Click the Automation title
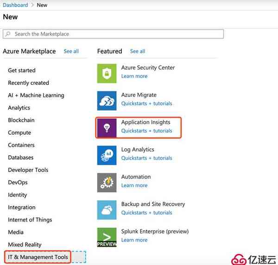 tap(136, 177)
